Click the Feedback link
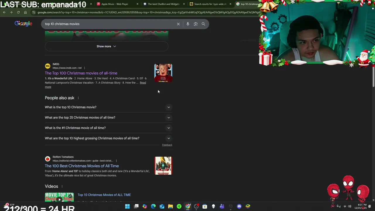375x211 pixels. pos(167,145)
